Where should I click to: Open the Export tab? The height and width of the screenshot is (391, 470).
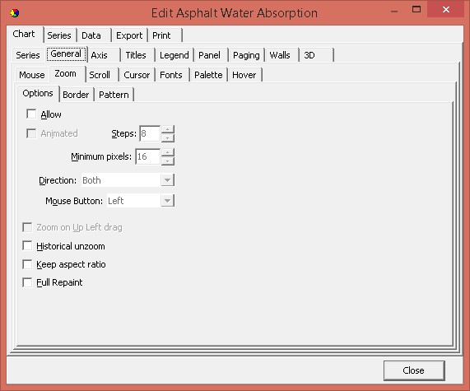[x=129, y=35]
